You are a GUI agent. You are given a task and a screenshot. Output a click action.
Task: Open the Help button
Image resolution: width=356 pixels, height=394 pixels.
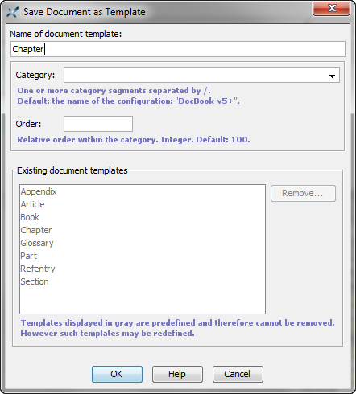177,374
